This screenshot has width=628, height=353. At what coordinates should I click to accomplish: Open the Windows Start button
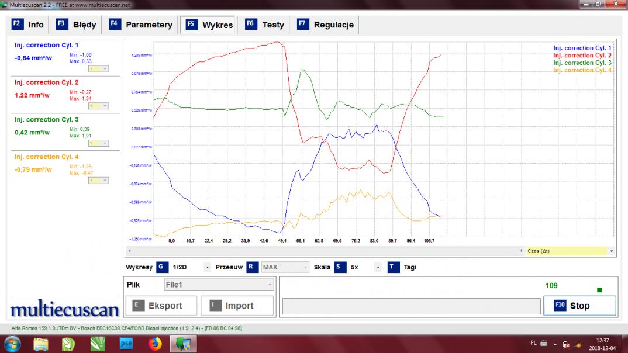click(12, 344)
